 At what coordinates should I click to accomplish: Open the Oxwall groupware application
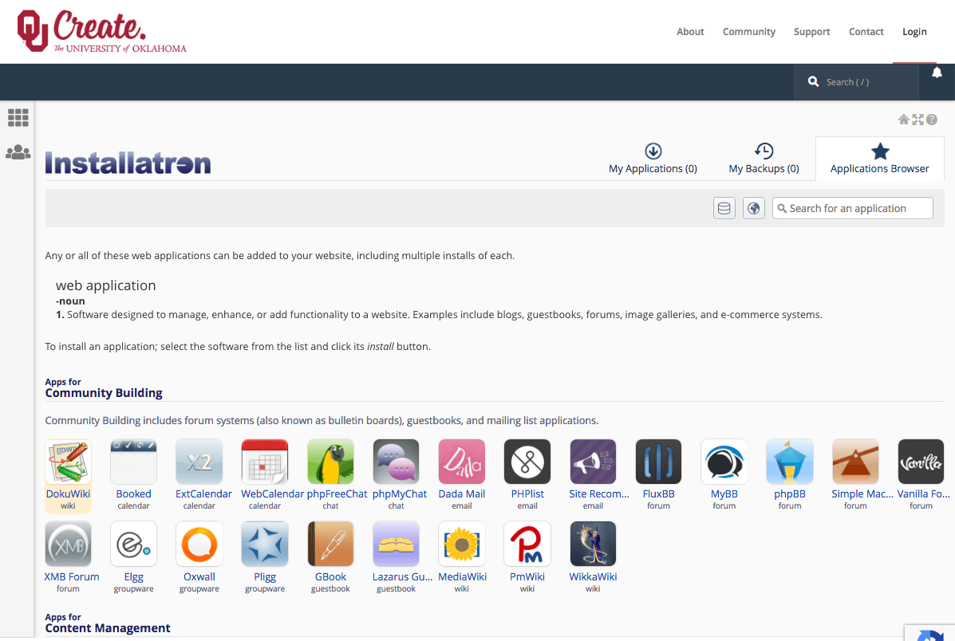[199, 545]
